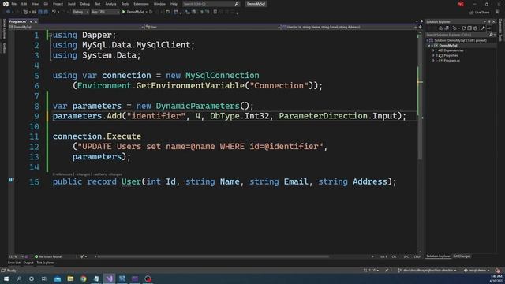Click the status bar notifications bell
The height and width of the screenshot is (284, 505).
click(x=498, y=271)
